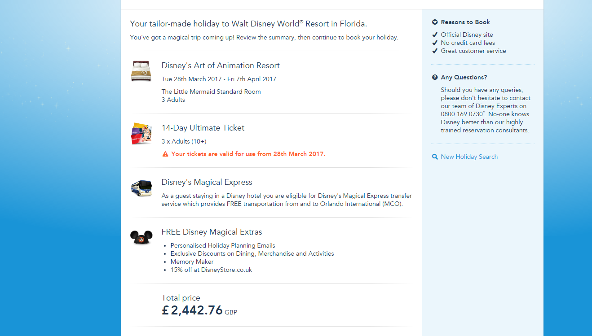592x336 pixels.
Task: Click the Reasons to Book heart icon
Action: 435,22
